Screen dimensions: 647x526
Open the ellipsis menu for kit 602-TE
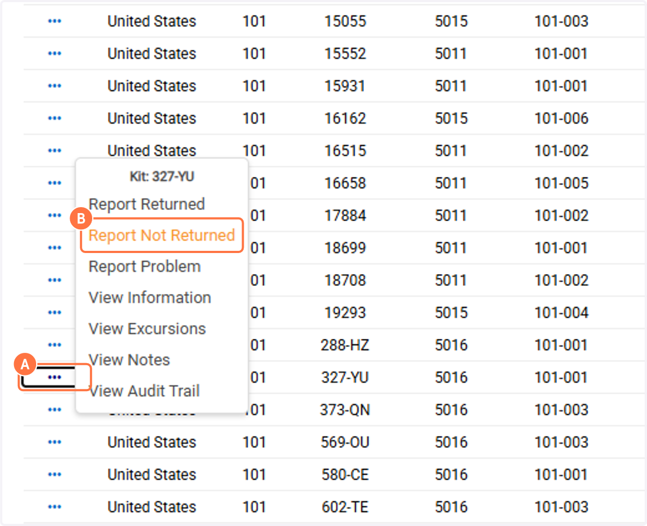coord(54,507)
